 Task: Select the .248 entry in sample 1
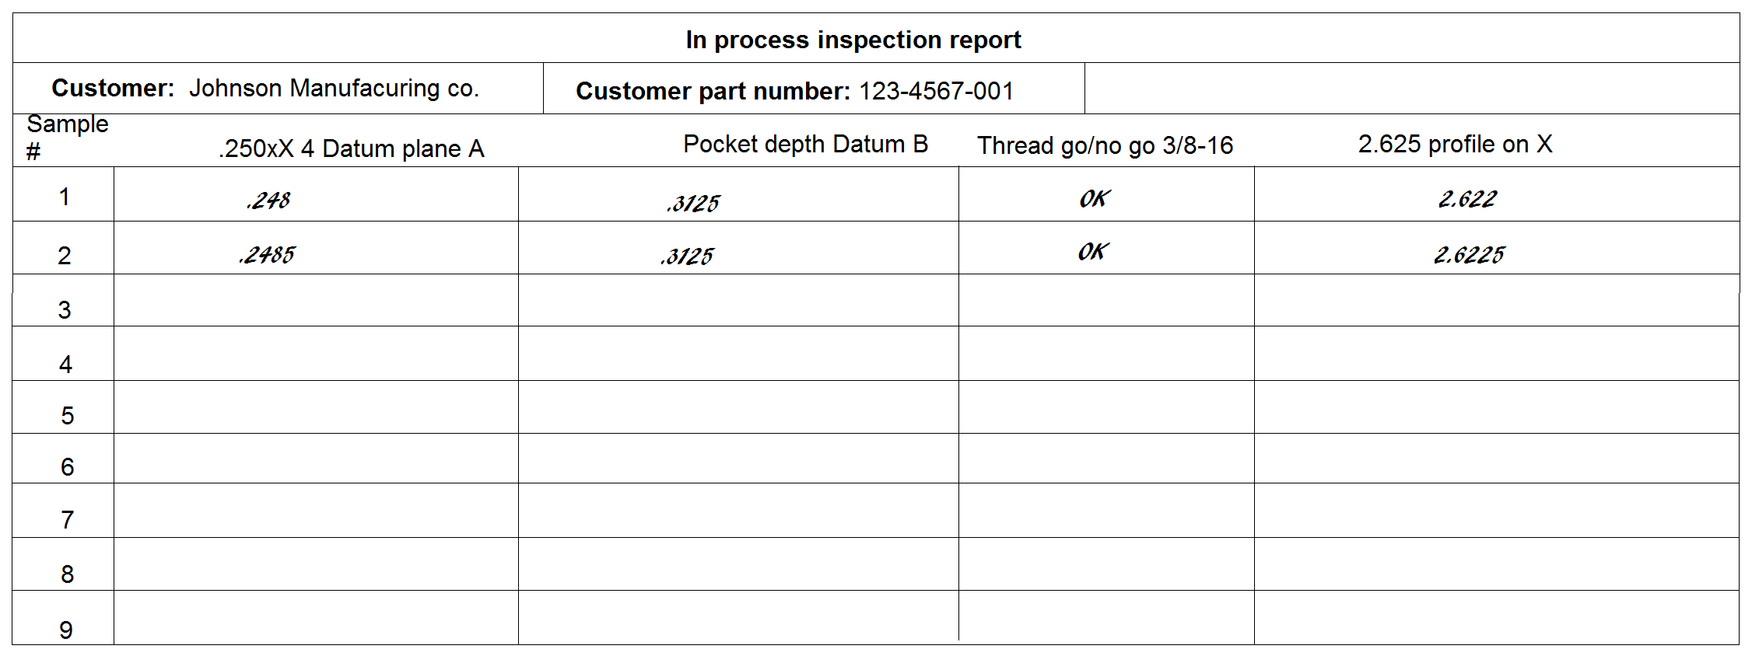pyautogui.click(x=268, y=201)
